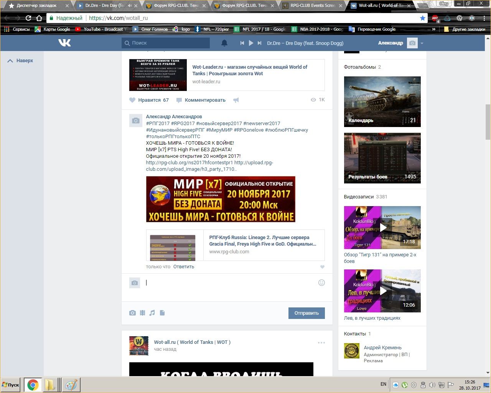The width and height of the screenshot is (491, 393).
Task: Open the notifications bell
Action: coord(224,43)
